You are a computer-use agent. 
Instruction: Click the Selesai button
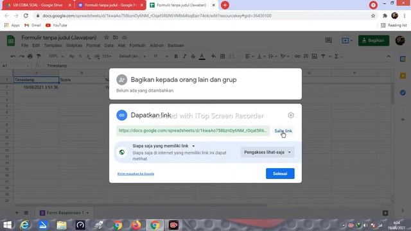tap(280, 174)
